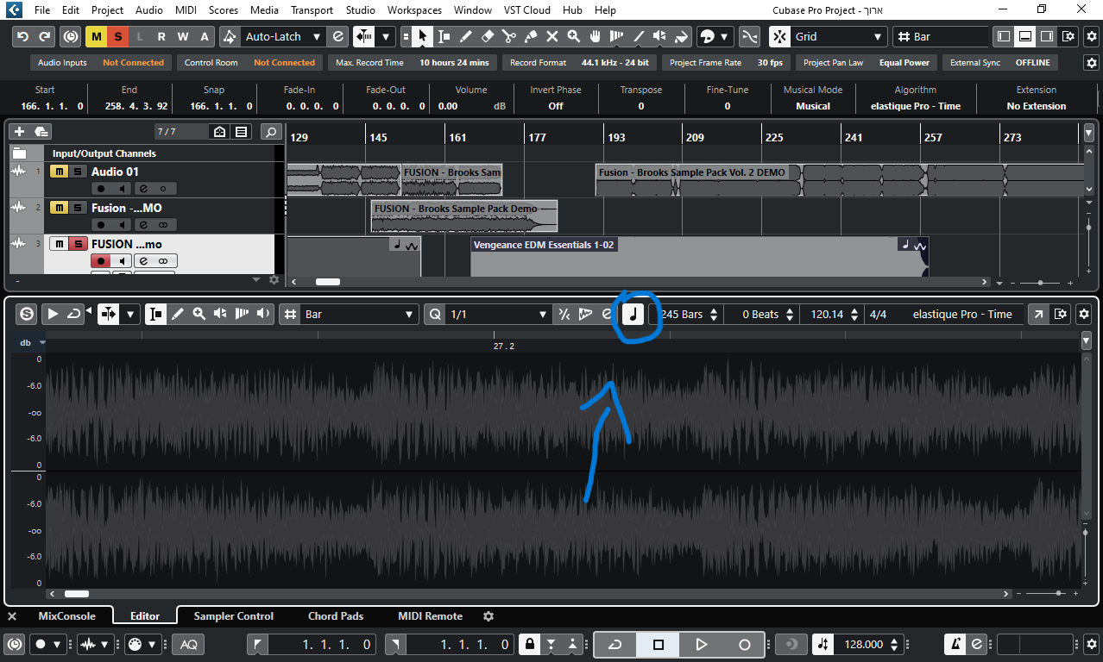
Task: Open the lower zone tab settings gear
Action: tap(488, 616)
